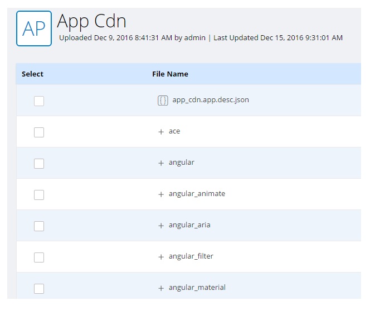
Task: Expand the angular folder plus sign
Action: (161, 163)
